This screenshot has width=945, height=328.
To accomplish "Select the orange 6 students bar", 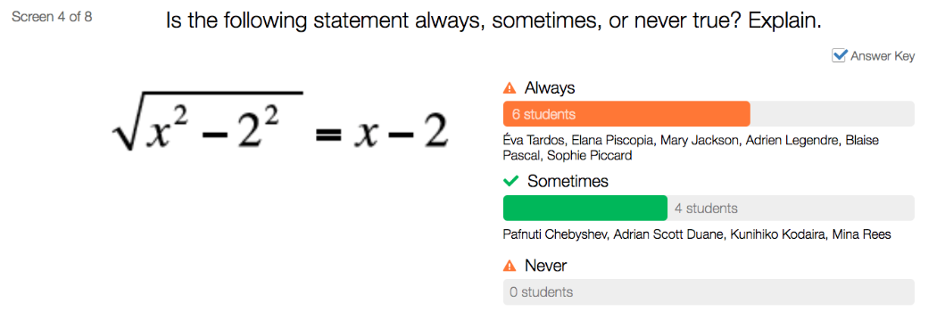I will 626,114.
